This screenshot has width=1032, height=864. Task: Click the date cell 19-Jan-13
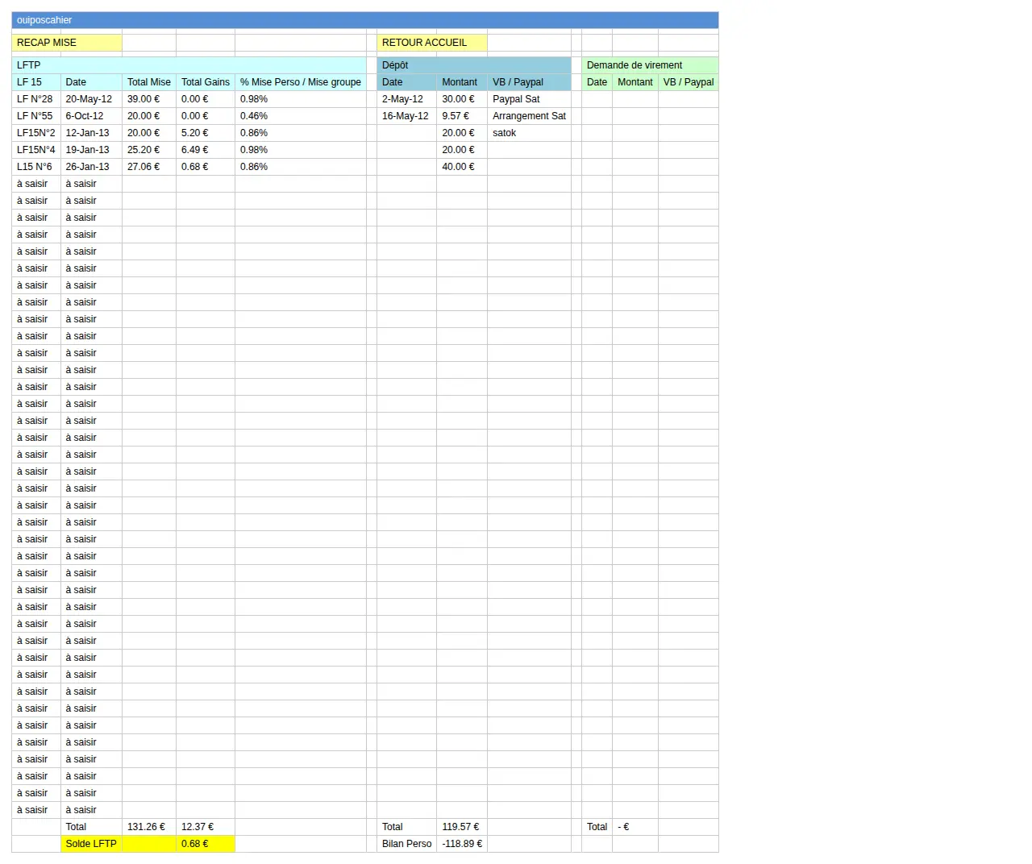(x=91, y=150)
